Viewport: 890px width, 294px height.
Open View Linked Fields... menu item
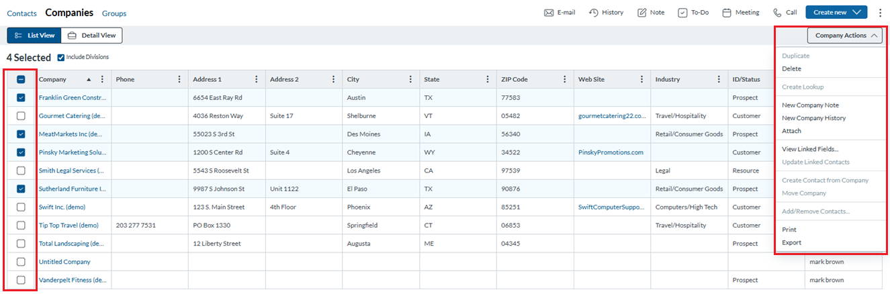tap(810, 149)
